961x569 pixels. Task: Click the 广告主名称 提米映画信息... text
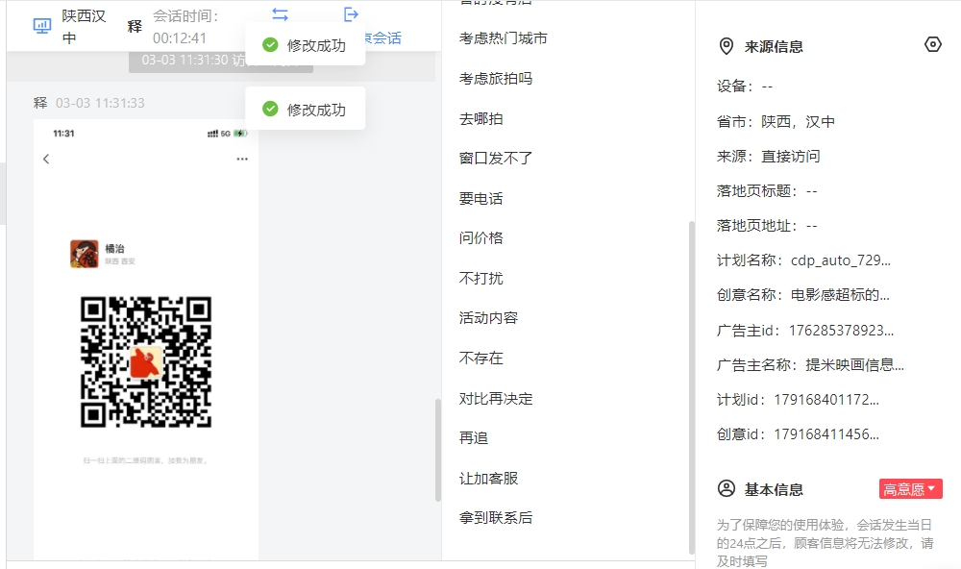(x=809, y=365)
